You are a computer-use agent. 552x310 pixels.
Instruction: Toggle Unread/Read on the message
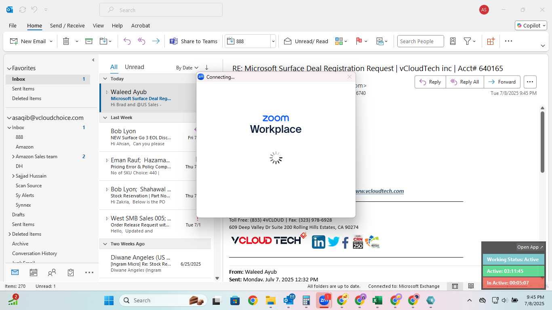pyautogui.click(x=306, y=41)
